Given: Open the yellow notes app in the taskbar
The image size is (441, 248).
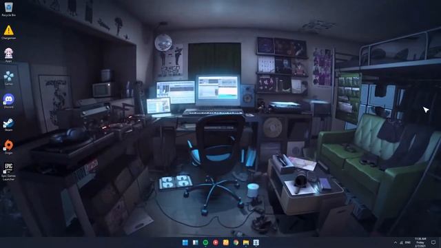Looking at the screenshot, I should [x=225, y=242].
